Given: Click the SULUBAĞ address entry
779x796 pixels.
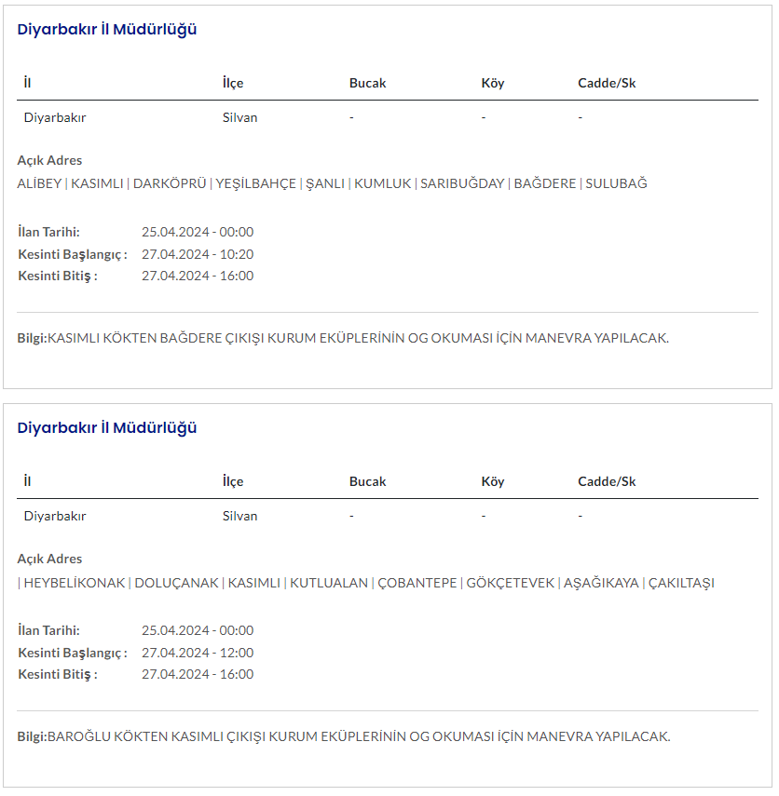Looking at the screenshot, I should tap(616, 183).
